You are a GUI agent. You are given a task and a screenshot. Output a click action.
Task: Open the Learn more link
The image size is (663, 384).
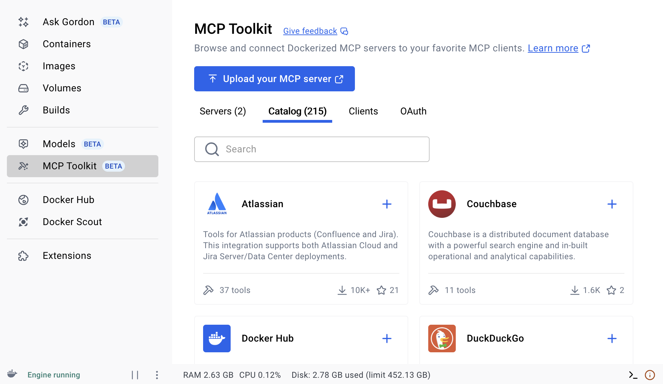pyautogui.click(x=553, y=48)
